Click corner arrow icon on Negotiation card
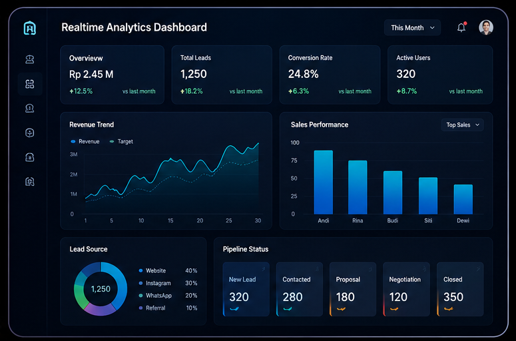516x341 pixels. [424, 269]
